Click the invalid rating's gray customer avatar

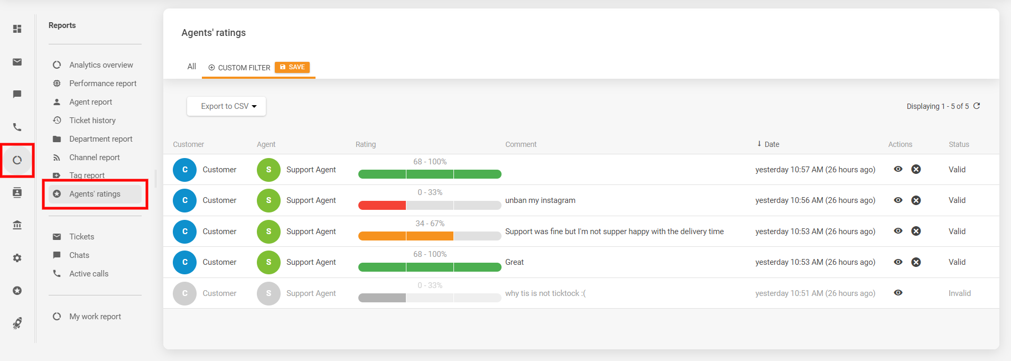point(184,293)
